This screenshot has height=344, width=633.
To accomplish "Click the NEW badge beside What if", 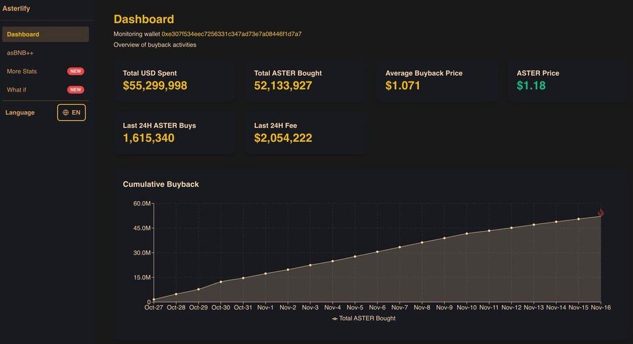I will tap(75, 90).
